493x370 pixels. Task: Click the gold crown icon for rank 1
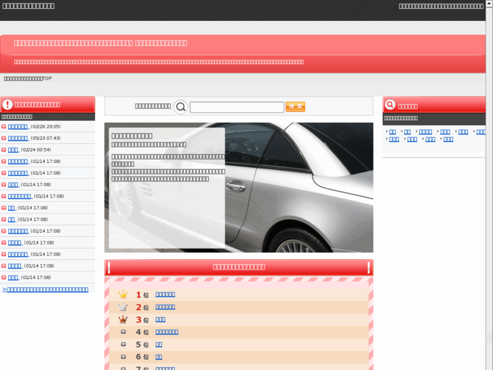(123, 294)
